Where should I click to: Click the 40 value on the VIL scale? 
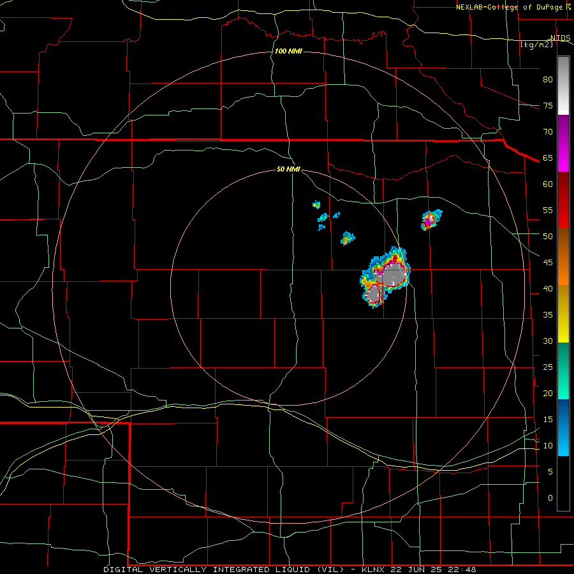coord(548,288)
